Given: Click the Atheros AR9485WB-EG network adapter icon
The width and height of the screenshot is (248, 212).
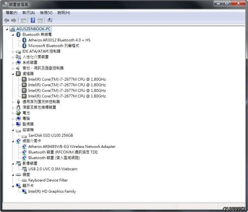Looking at the screenshot, I should tap(24, 147).
